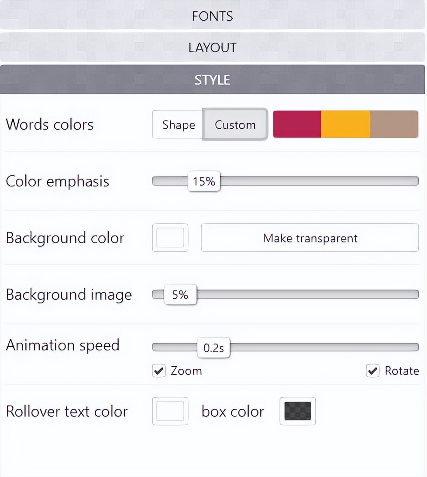
Task: Expand the LAYOUT section
Action: [213, 48]
